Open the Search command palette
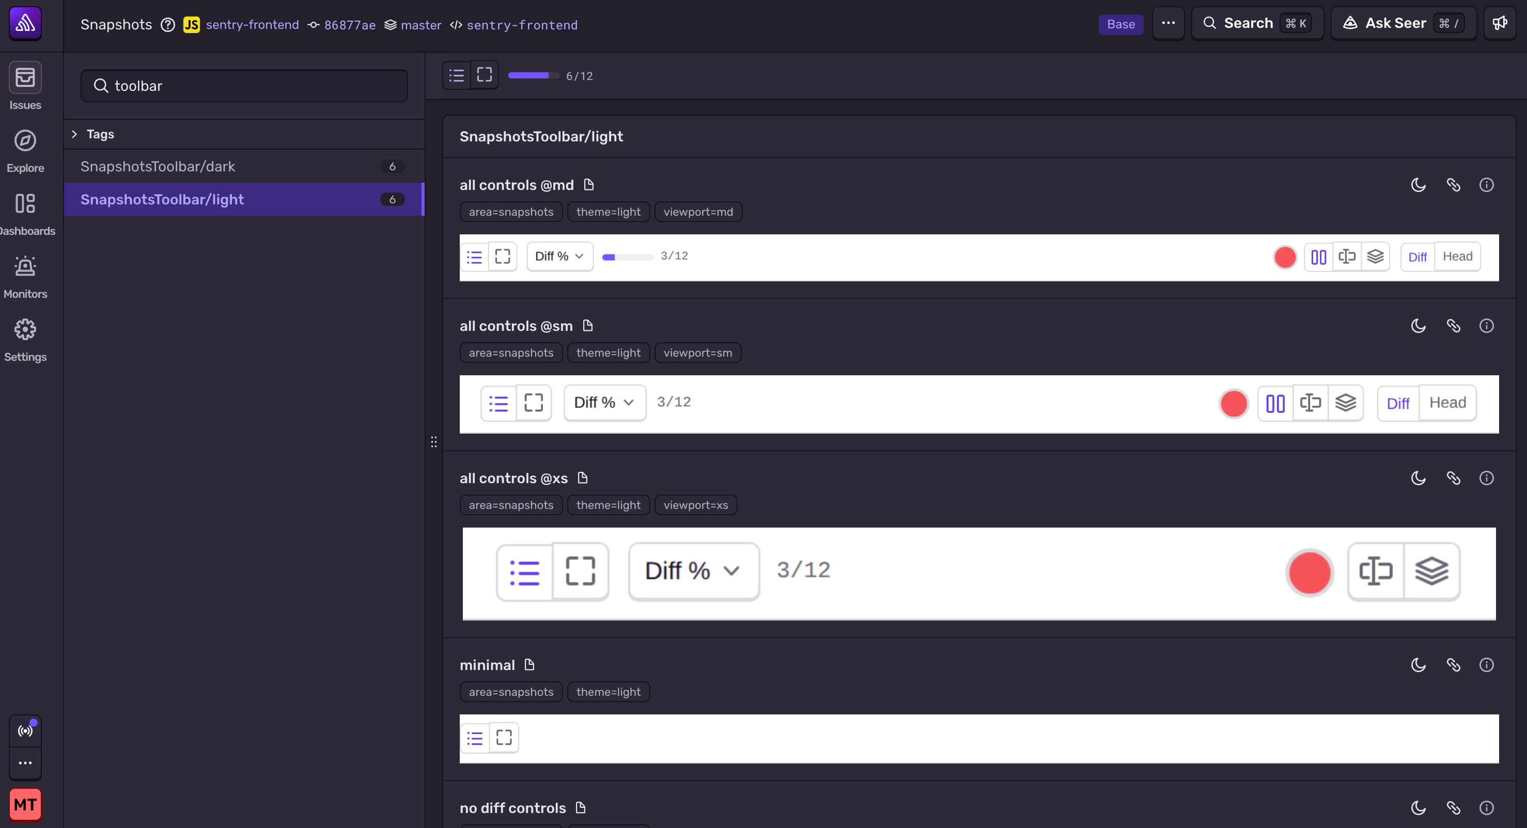 click(1257, 23)
